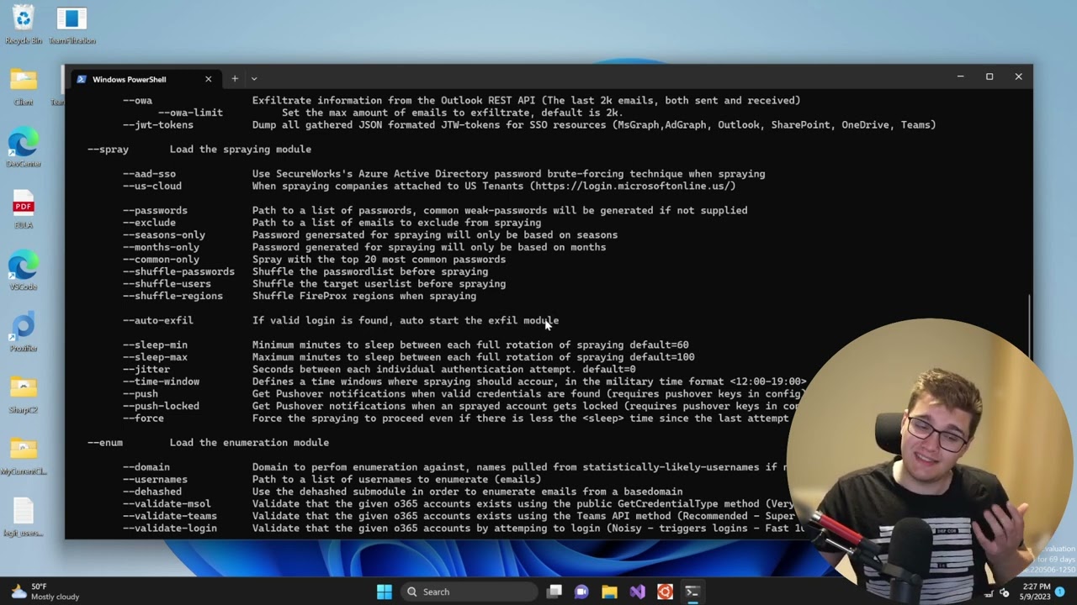
Task: Select the Windows PowerShell tab
Action: click(x=145, y=79)
